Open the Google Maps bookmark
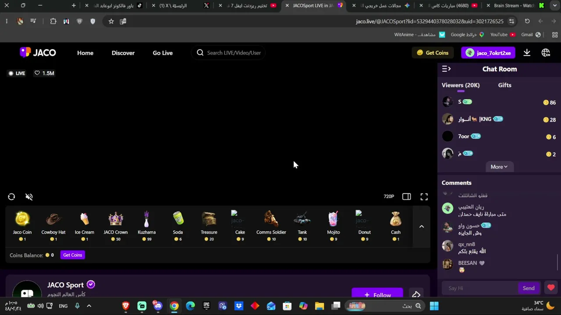 (467, 35)
